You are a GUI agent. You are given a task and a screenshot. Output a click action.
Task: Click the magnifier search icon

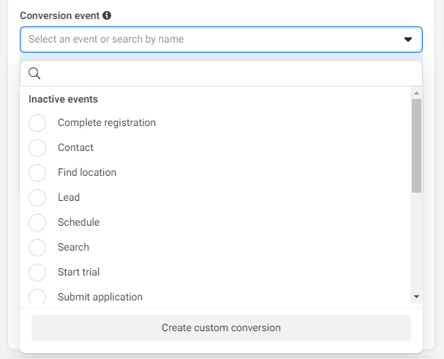tap(34, 73)
